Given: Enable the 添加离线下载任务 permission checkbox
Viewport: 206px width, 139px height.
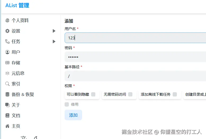Looking at the screenshot, I should coord(175,94).
